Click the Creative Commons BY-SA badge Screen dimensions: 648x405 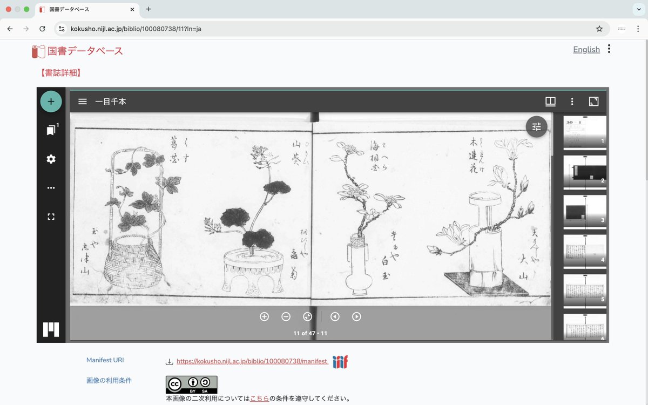191,384
